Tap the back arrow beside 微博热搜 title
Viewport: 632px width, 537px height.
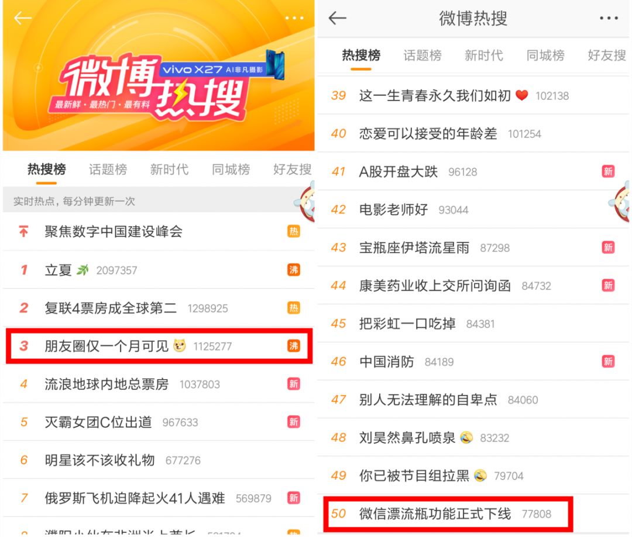[338, 18]
